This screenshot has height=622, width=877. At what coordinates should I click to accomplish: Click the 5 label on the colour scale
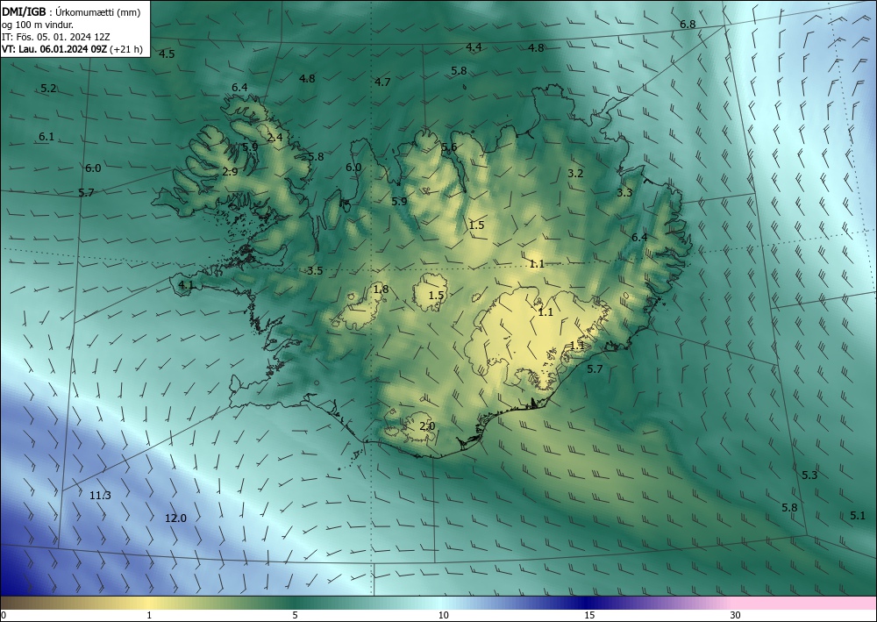click(x=295, y=615)
